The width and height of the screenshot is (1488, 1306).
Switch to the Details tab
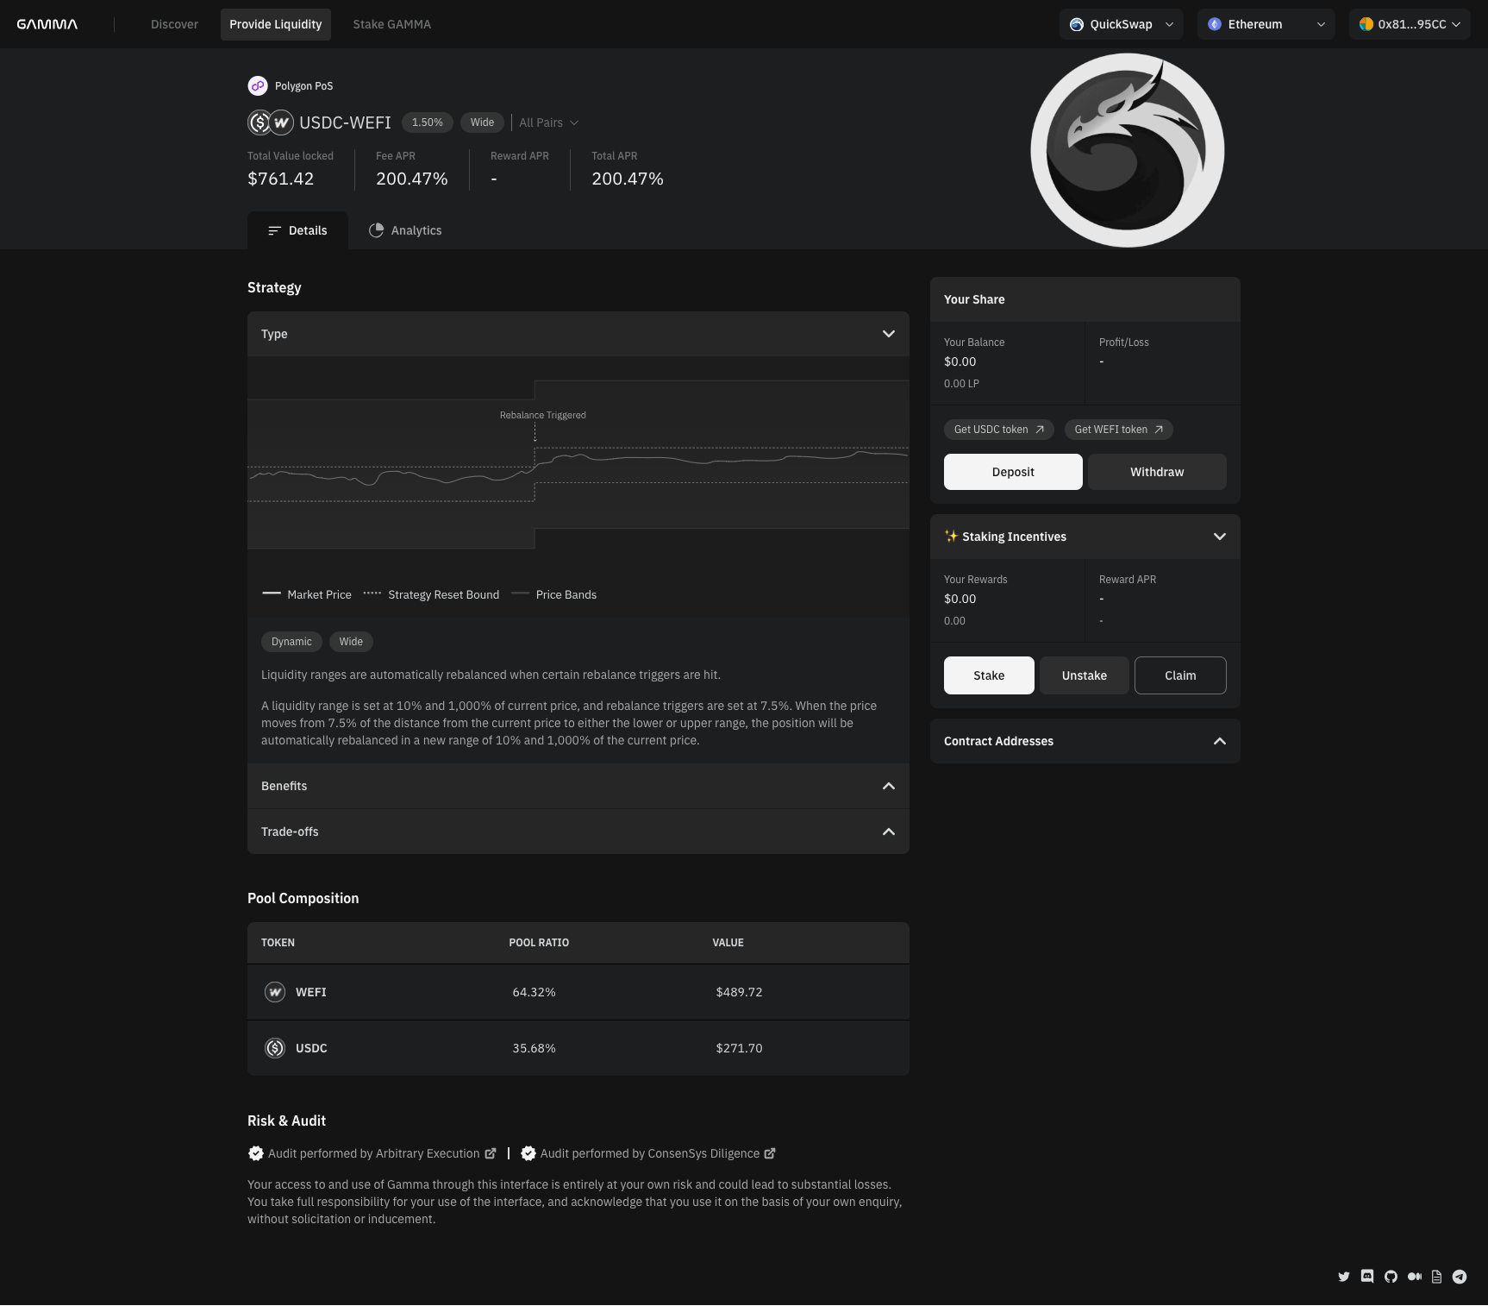click(297, 230)
